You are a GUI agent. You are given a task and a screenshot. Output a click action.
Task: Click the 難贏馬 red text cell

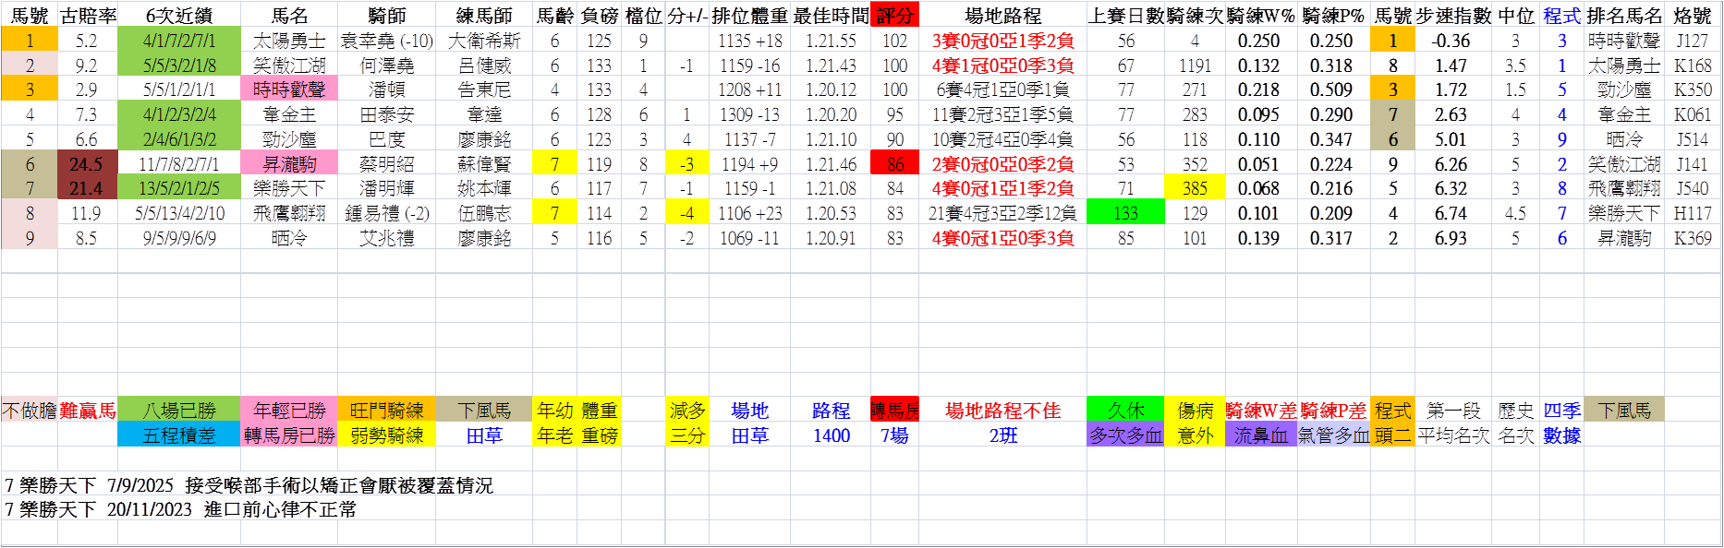tap(88, 411)
